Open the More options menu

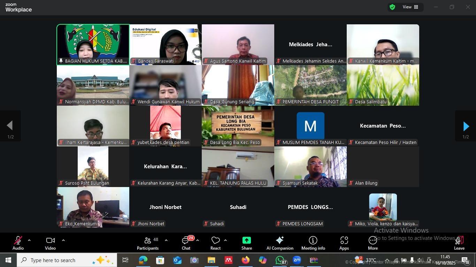373,243
